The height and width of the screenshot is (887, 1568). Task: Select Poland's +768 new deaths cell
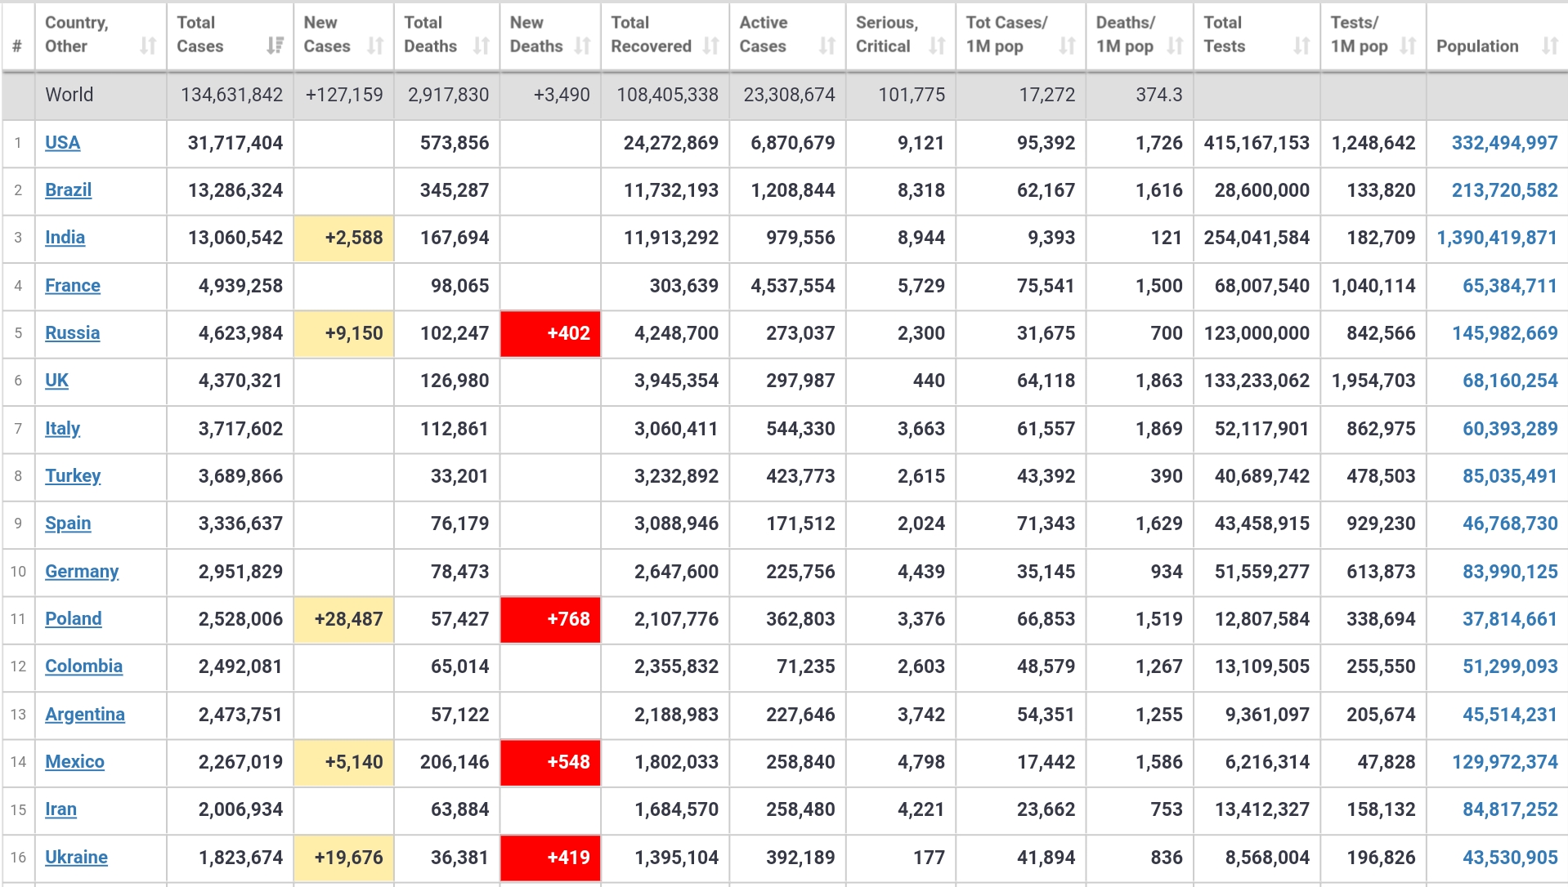[x=550, y=619]
